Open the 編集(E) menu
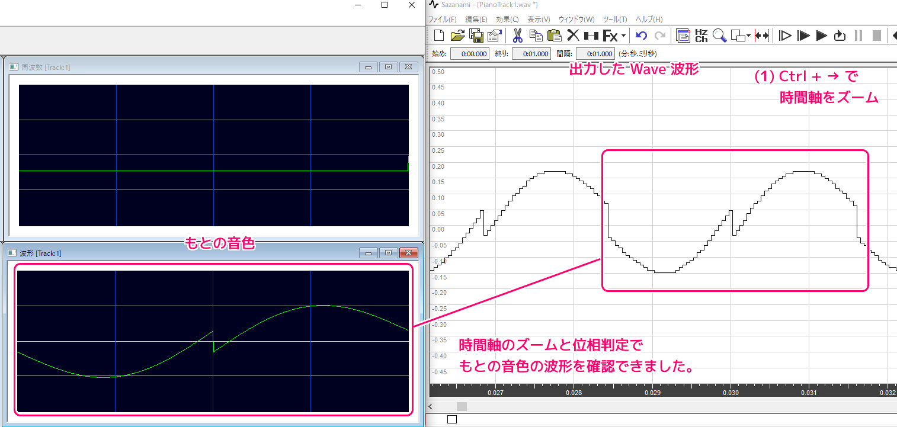Image resolution: width=897 pixels, height=427 pixels. tap(476, 20)
